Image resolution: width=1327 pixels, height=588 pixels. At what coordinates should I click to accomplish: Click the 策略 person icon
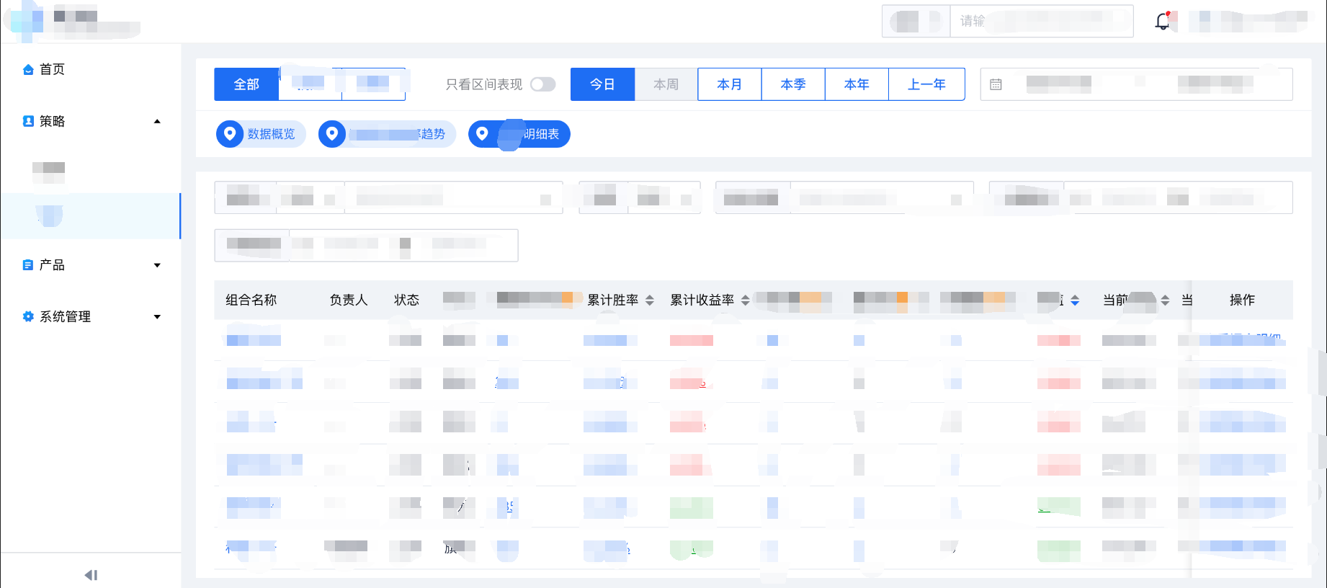(x=28, y=121)
